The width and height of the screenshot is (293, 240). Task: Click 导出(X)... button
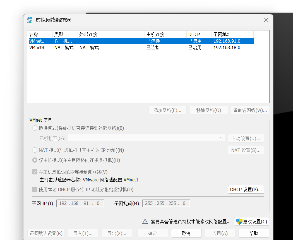coord(117,233)
